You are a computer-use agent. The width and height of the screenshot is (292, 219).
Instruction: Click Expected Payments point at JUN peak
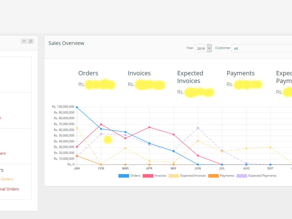[198, 128]
